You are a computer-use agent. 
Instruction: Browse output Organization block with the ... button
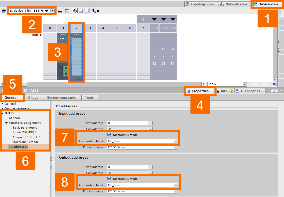pyautogui.click(x=176, y=185)
